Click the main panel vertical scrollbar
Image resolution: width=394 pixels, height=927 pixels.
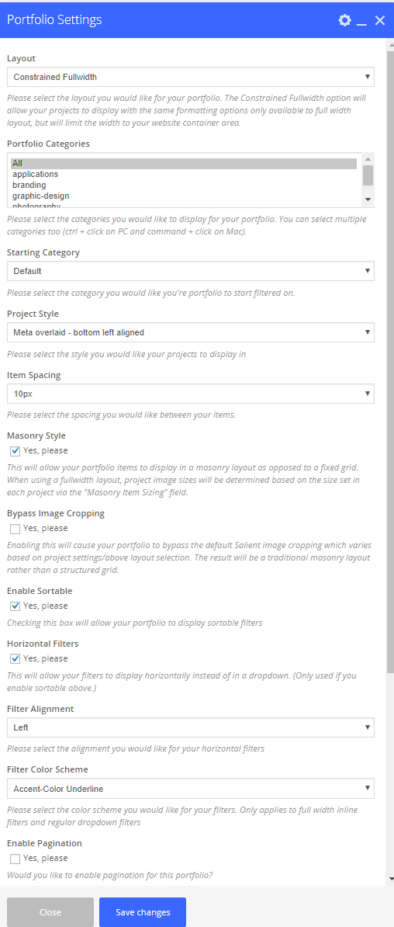(390, 361)
